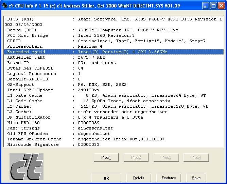The image size is (227, 184).
Task: Select the OS-Support row
Action: [113, 85]
